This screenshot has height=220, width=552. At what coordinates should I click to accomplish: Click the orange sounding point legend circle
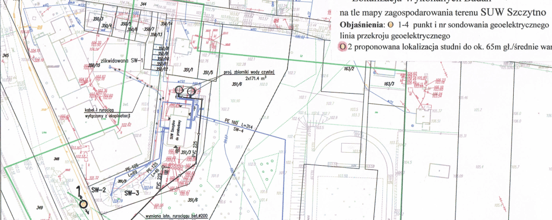(x=384, y=25)
